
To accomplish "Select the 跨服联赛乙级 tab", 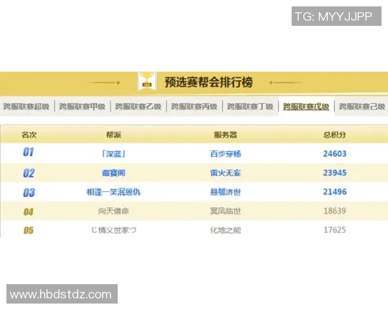I will click(x=138, y=107).
